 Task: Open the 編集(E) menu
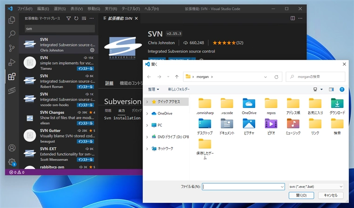[x=43, y=9]
